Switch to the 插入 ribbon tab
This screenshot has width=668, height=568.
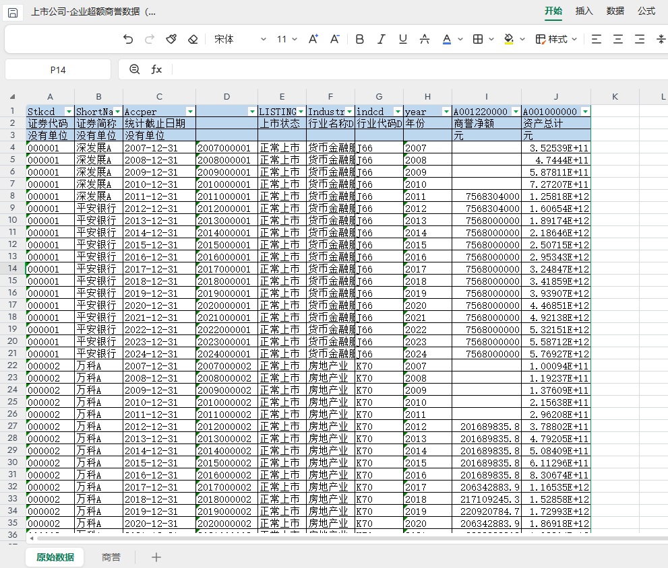pyautogui.click(x=584, y=11)
